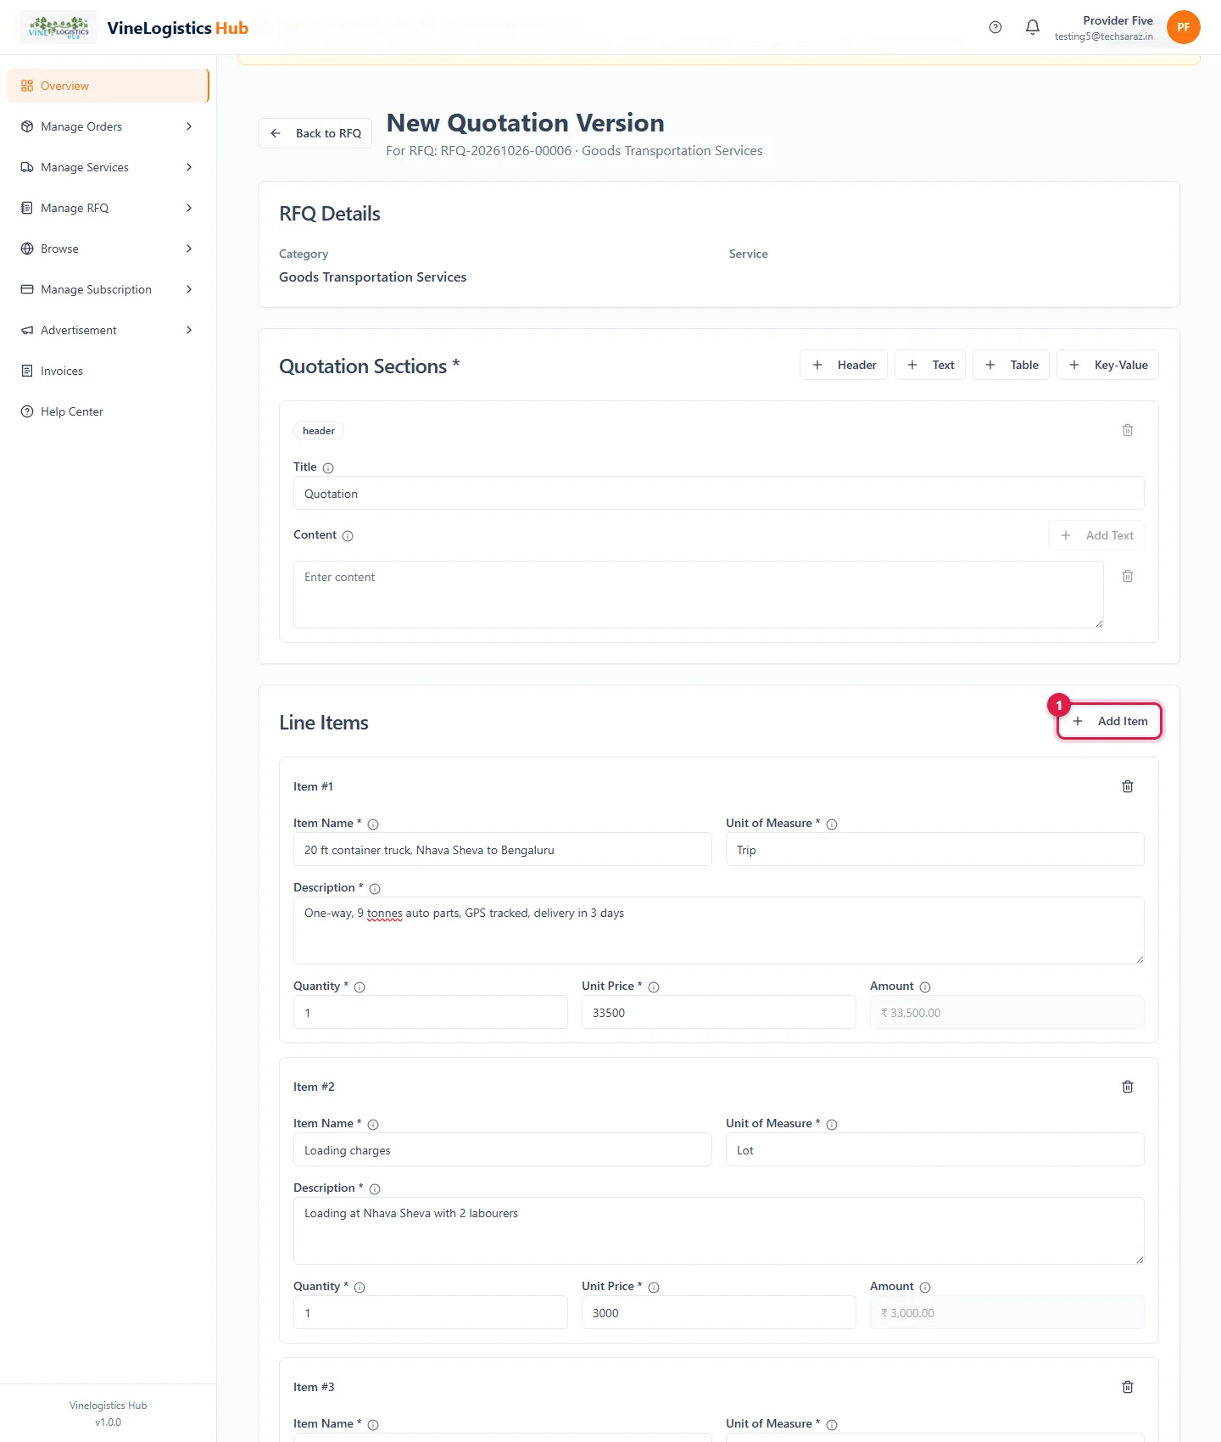This screenshot has height=1442, width=1221.
Task: Expand Manage RFQ submenu chevron
Action: click(x=189, y=208)
